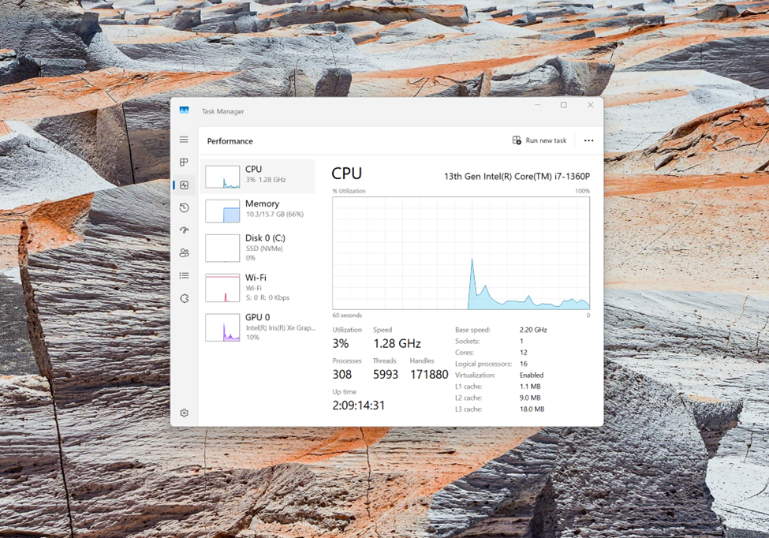The width and height of the screenshot is (769, 538).
Task: Select the Disk 0 (C:) resource entry
Action: pos(258,248)
